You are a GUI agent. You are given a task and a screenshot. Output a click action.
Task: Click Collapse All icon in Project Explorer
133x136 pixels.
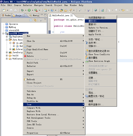pos(31,20)
